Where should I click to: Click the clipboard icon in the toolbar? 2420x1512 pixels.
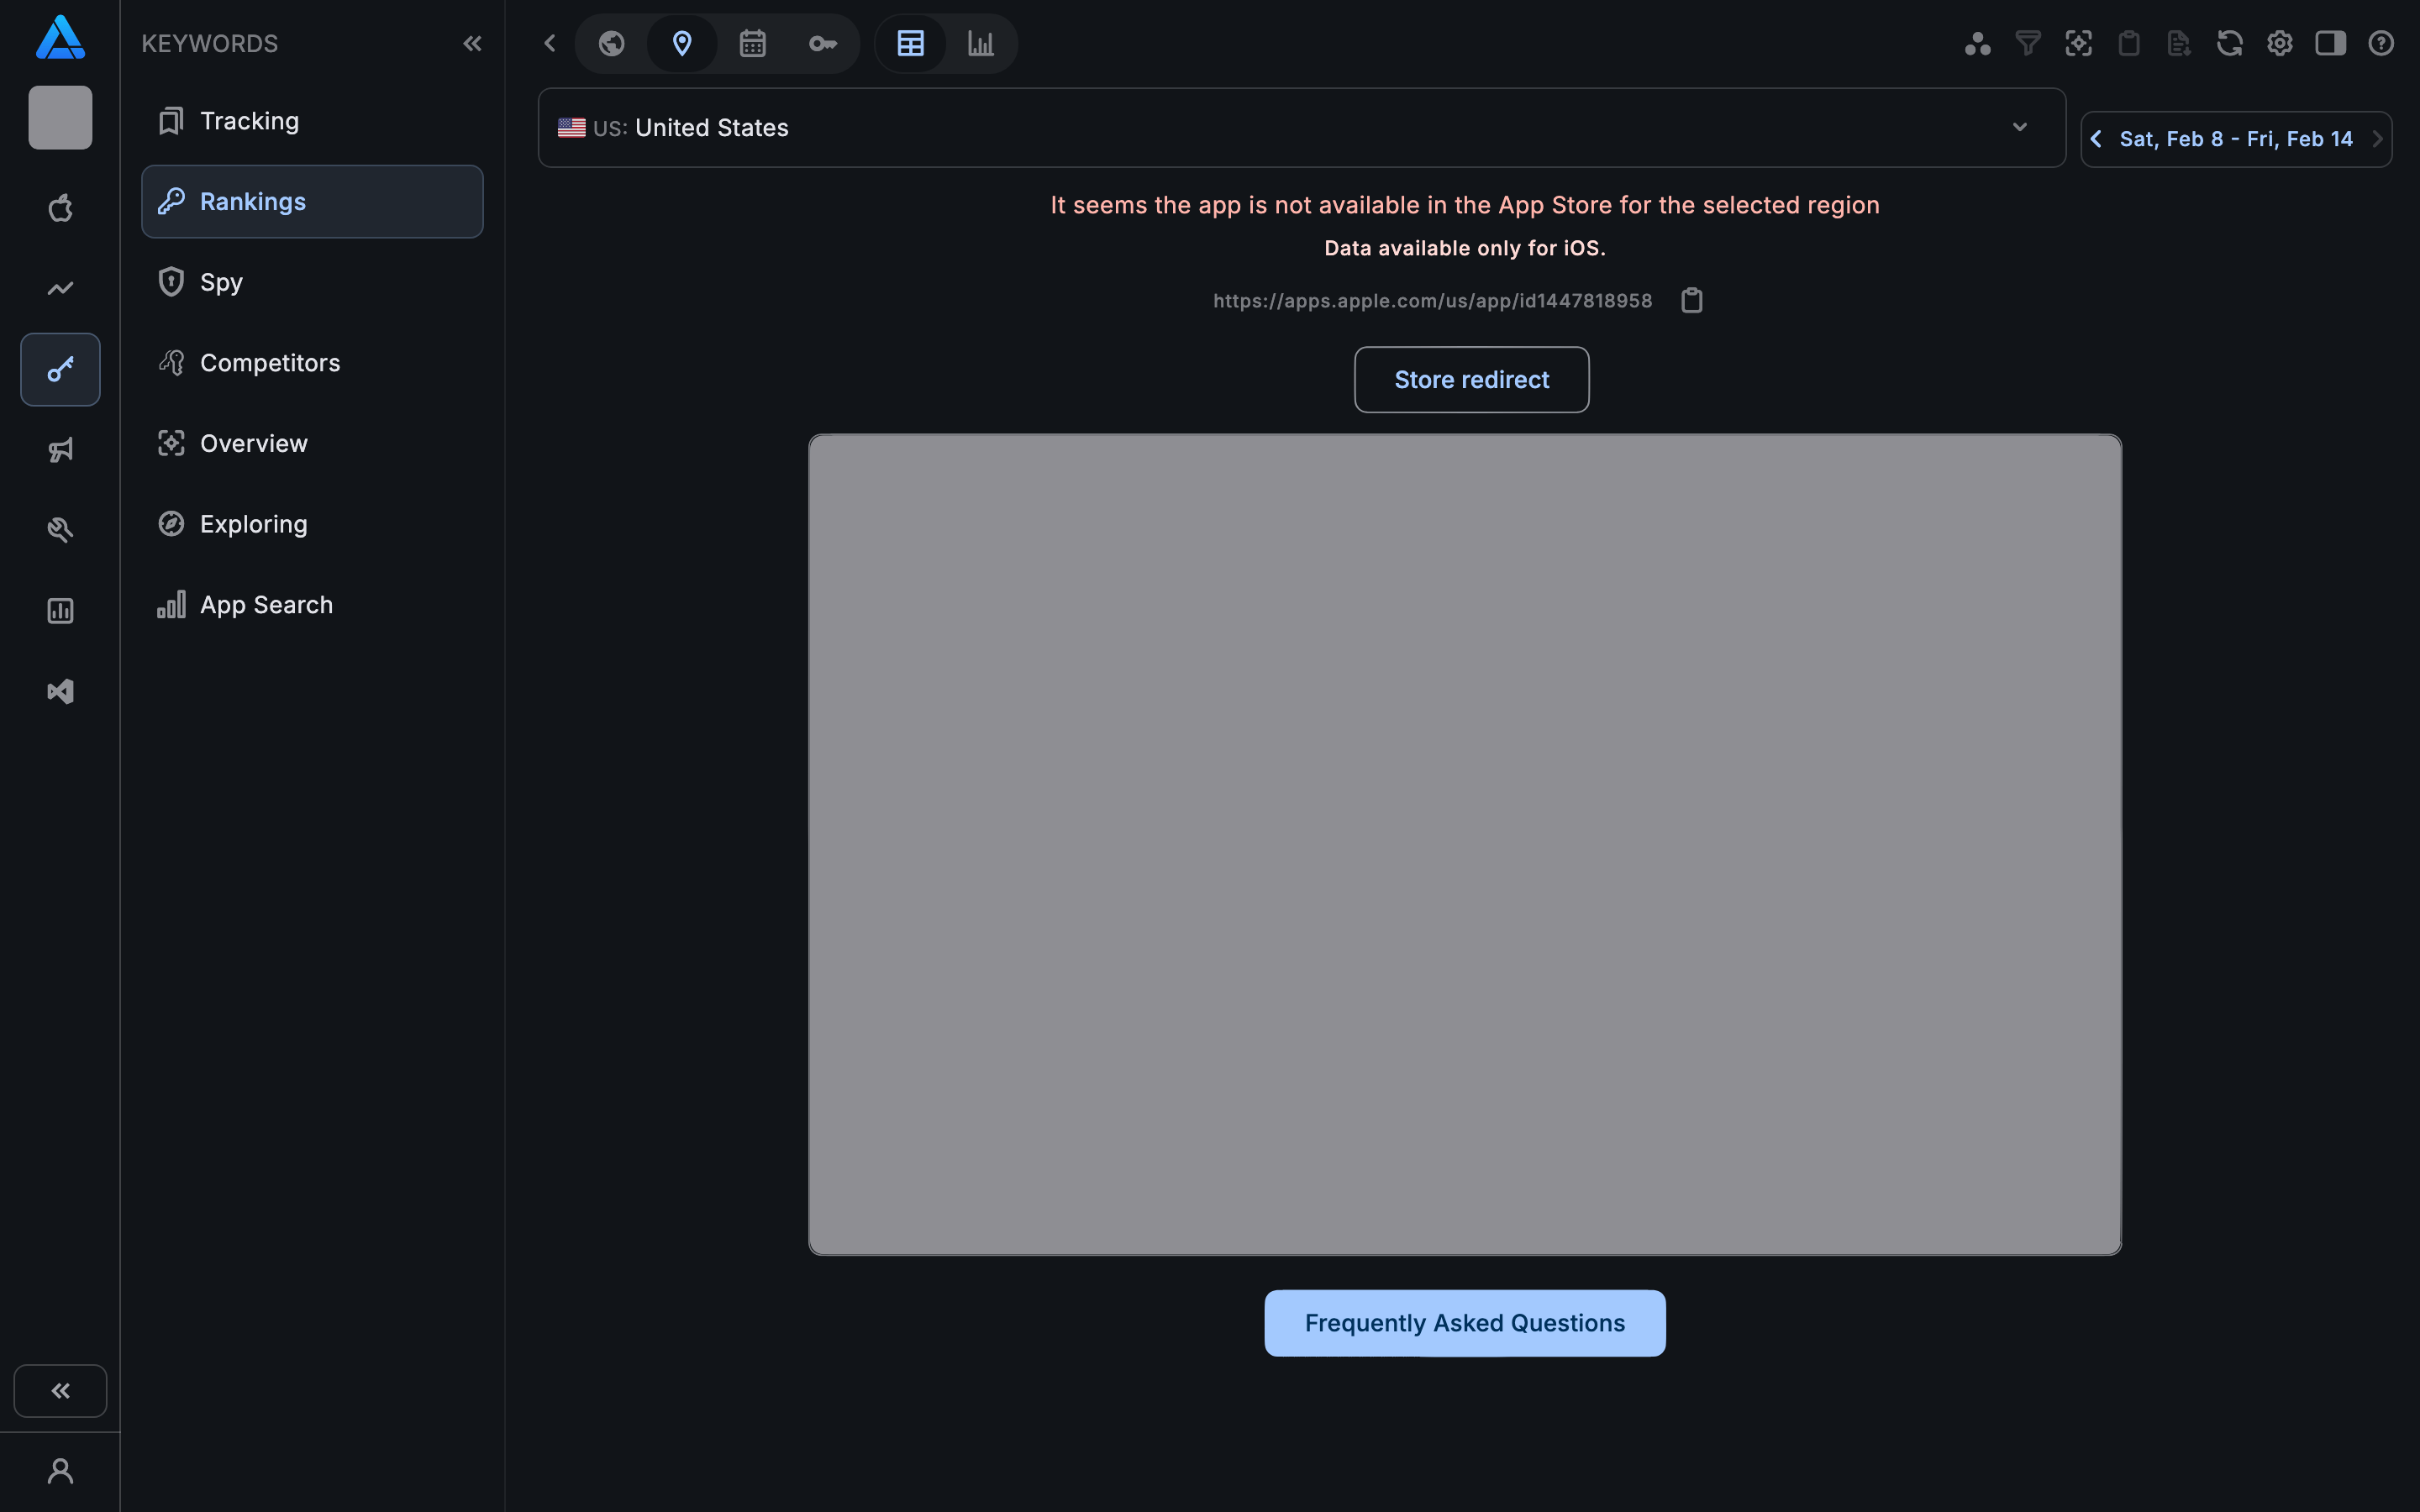click(x=2129, y=43)
